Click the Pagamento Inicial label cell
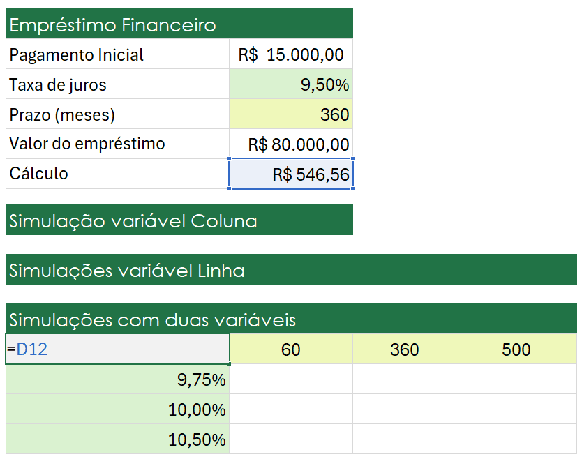Screen dimensions: 582x459 pos(117,55)
